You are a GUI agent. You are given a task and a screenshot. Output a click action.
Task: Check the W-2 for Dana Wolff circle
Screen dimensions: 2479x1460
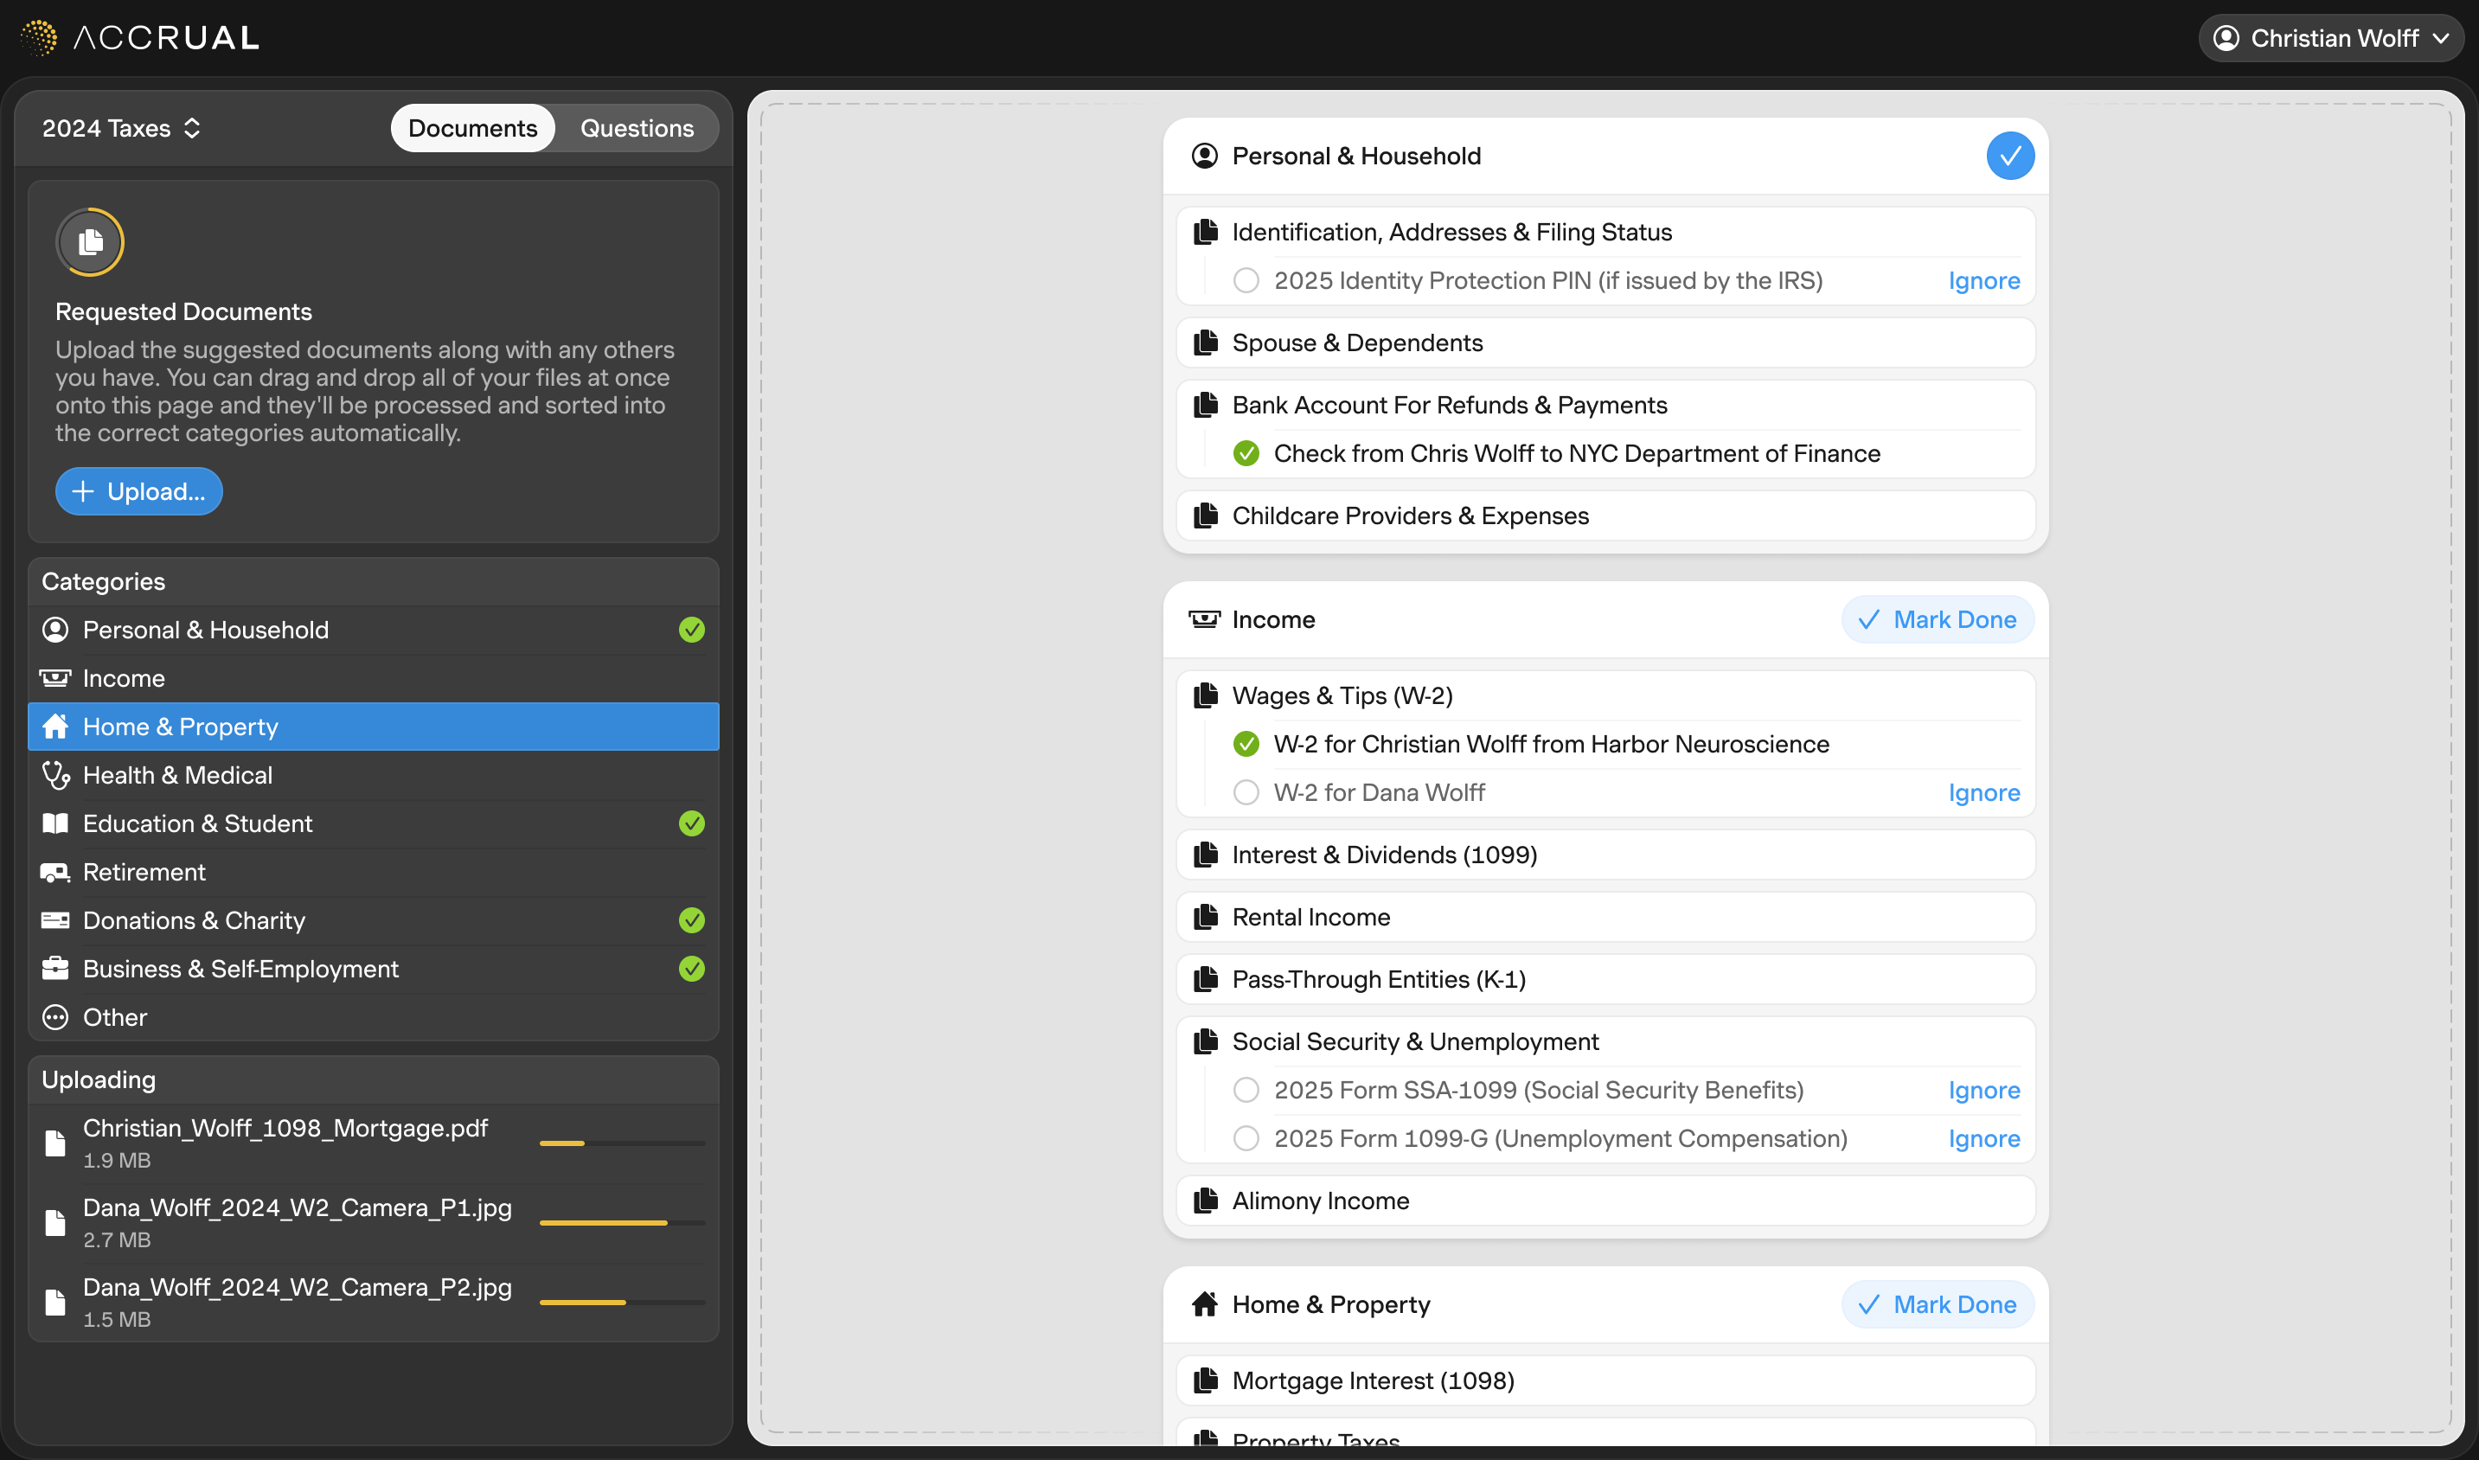click(1246, 793)
